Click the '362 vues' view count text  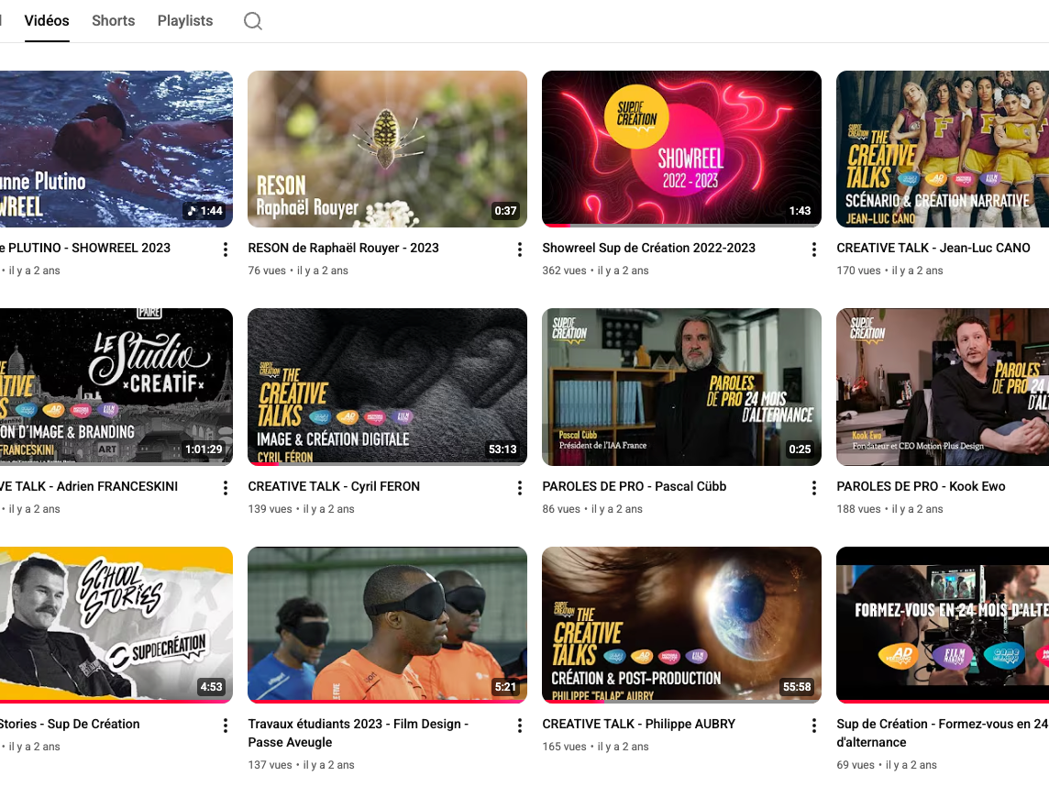point(565,271)
